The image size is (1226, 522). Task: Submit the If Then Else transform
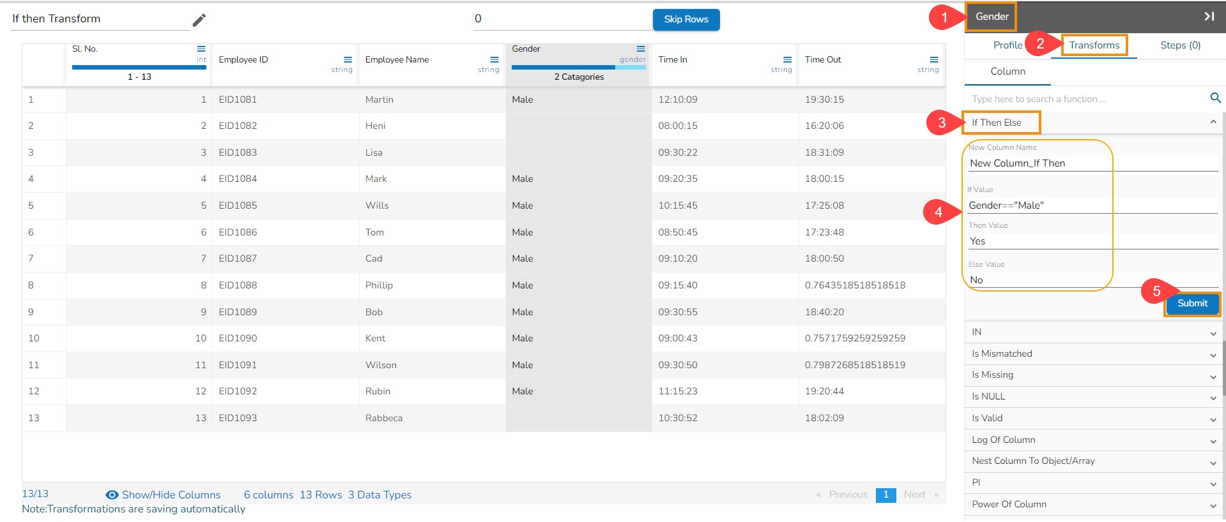tap(1192, 304)
